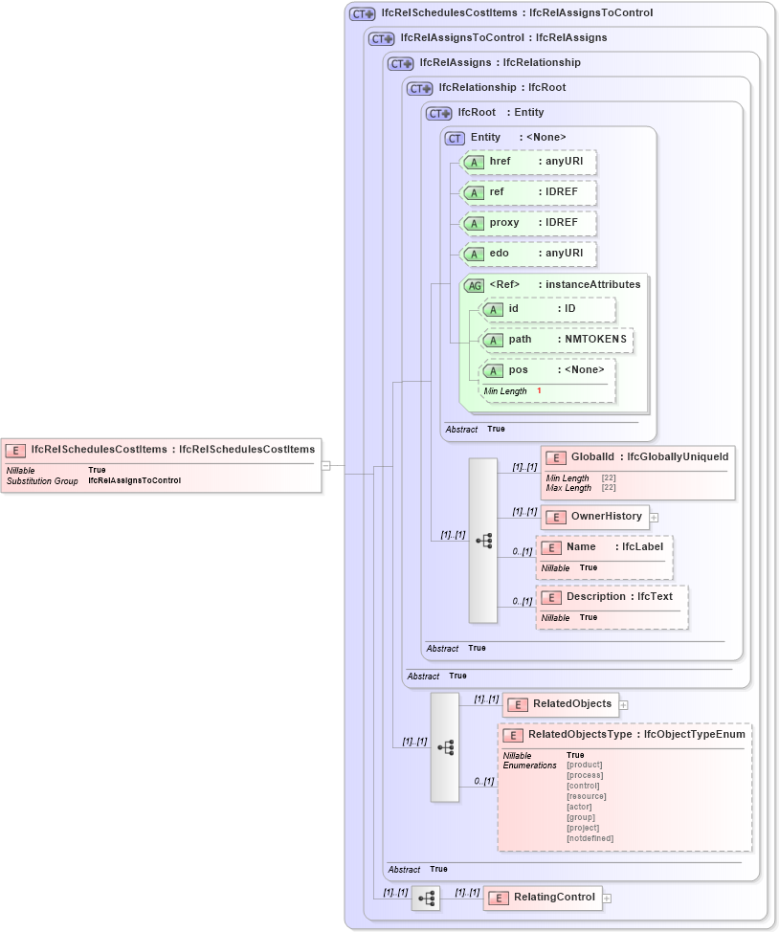Expand the RelatedObjects element
This screenshot has width=779, height=932.
pyautogui.click(x=622, y=704)
